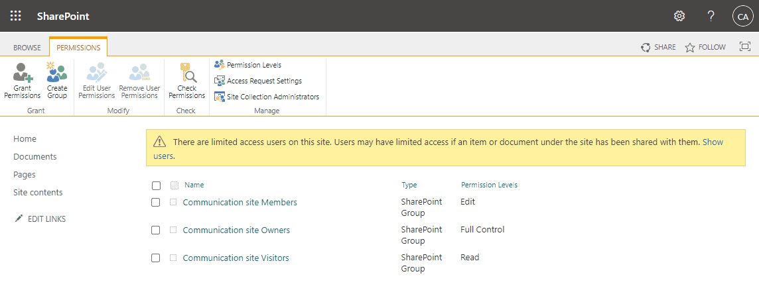Open Access Request Settings

[x=258, y=81]
